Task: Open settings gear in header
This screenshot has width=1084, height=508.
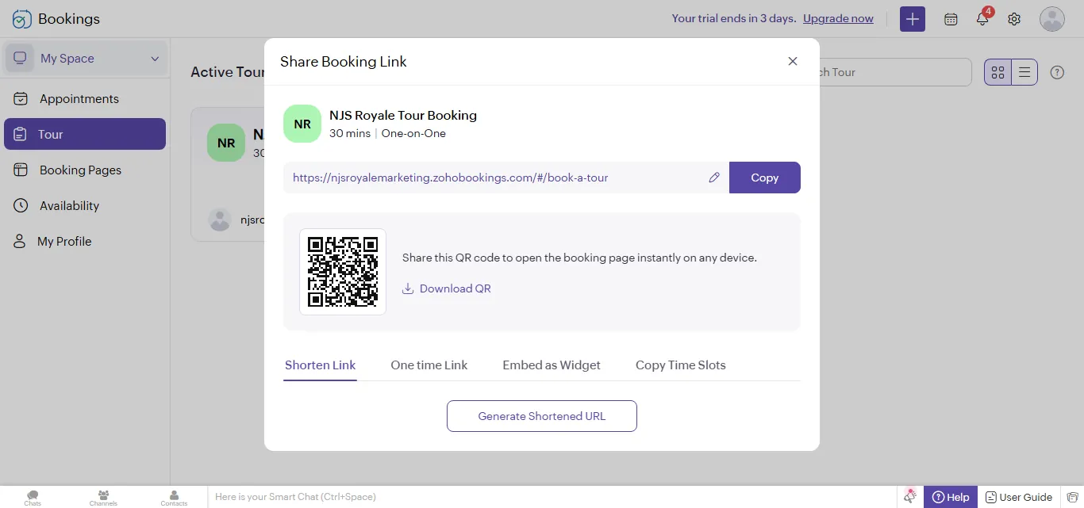Action: pyautogui.click(x=1014, y=19)
